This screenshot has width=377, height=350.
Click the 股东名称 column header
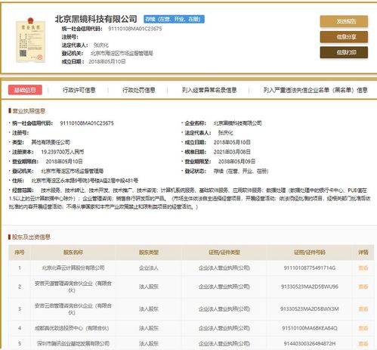(x=73, y=252)
